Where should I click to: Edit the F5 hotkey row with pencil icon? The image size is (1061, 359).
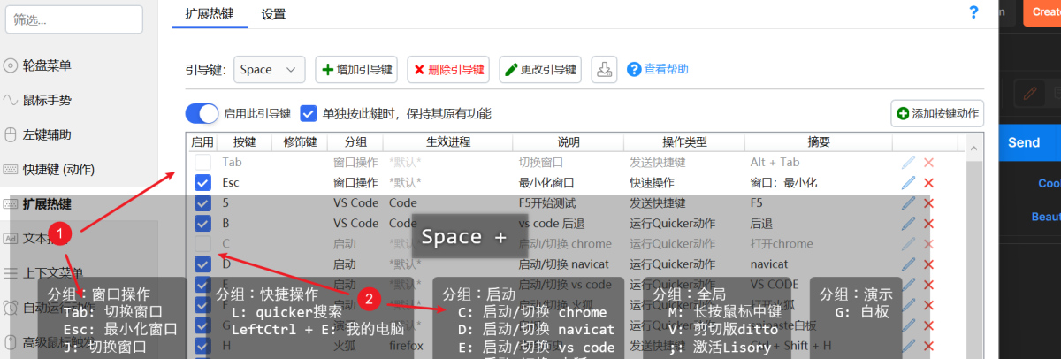point(909,202)
